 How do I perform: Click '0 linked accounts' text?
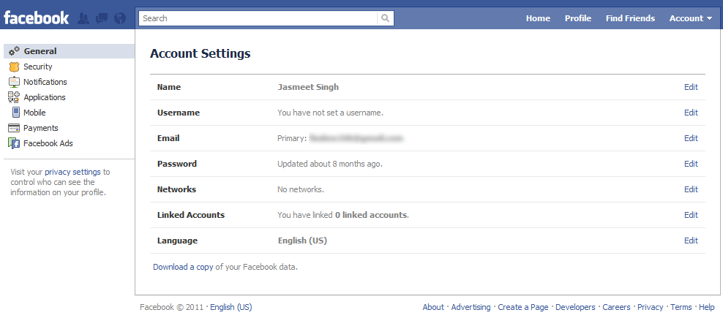[x=371, y=215]
